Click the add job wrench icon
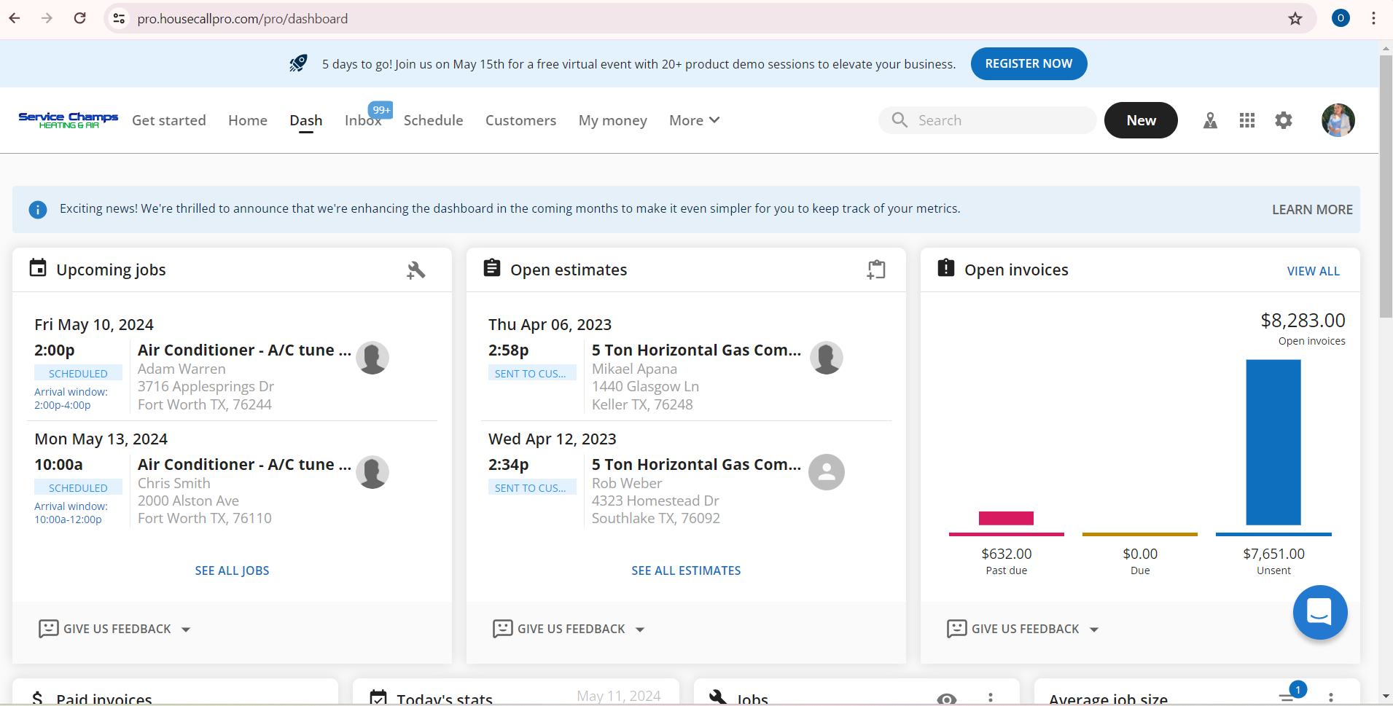This screenshot has height=706, width=1393. coord(415,270)
